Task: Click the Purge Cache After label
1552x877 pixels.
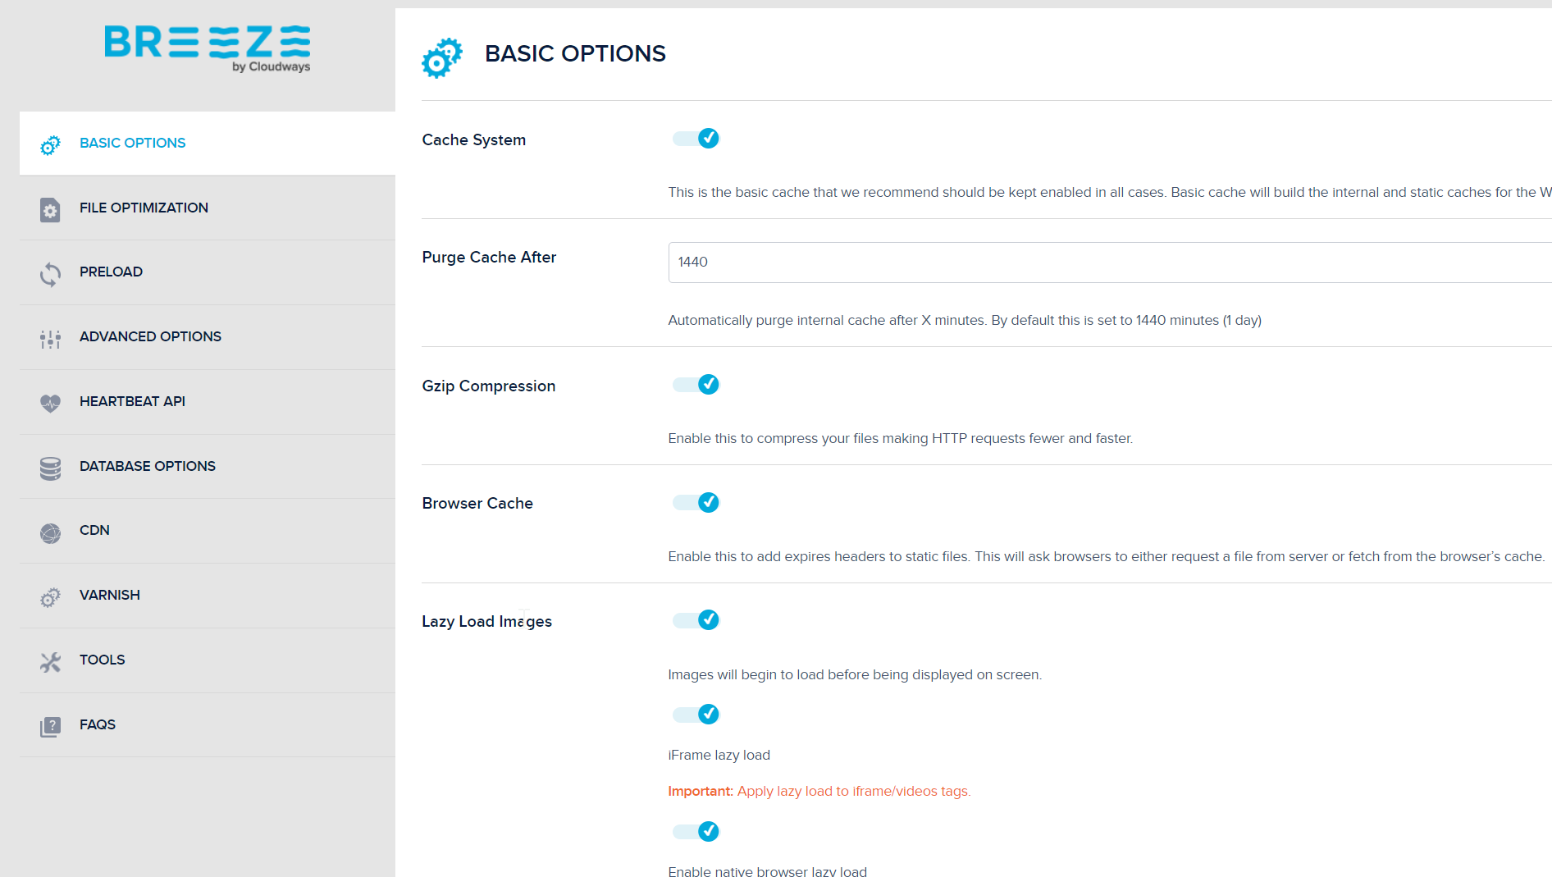Action: 489,258
